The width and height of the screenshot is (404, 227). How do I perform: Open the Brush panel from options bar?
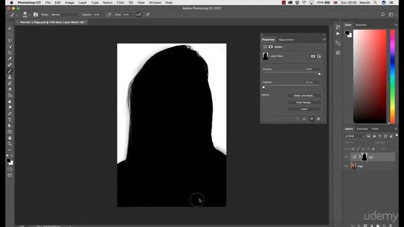click(35, 15)
